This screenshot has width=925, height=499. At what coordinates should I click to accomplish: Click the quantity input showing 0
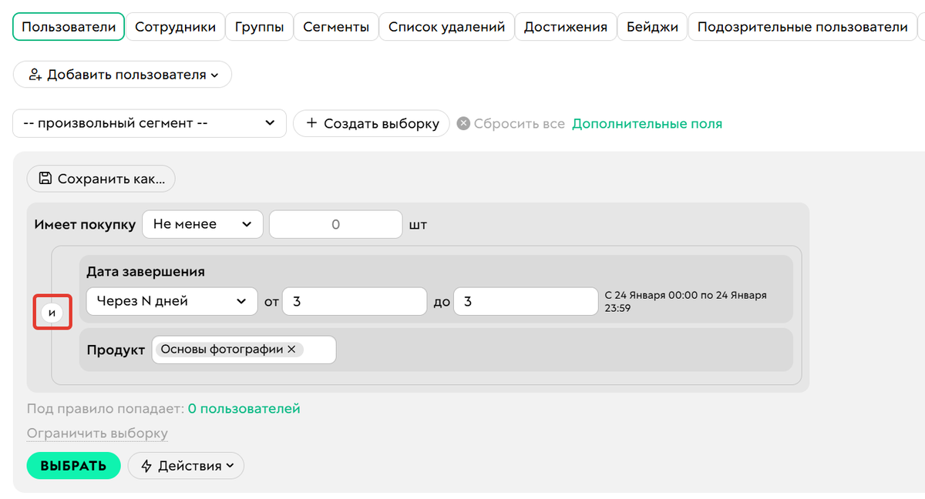pos(335,224)
